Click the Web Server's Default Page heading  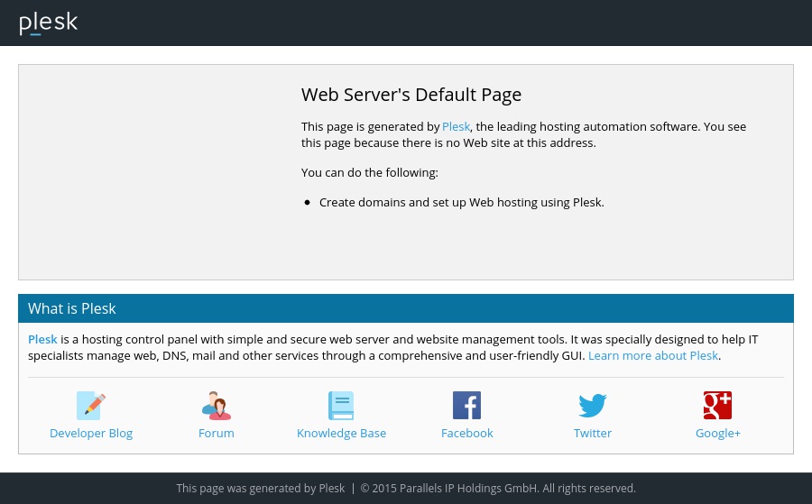[411, 95]
